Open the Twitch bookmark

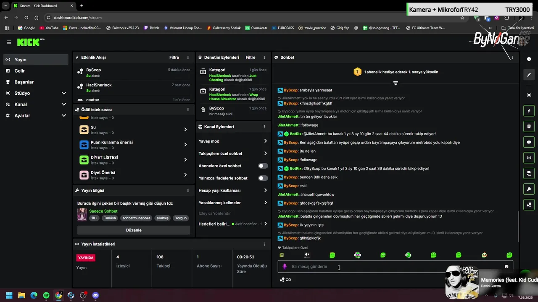point(151,28)
